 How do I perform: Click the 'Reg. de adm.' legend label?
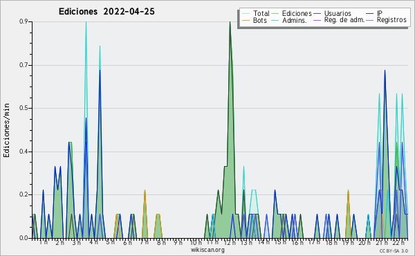(x=344, y=20)
